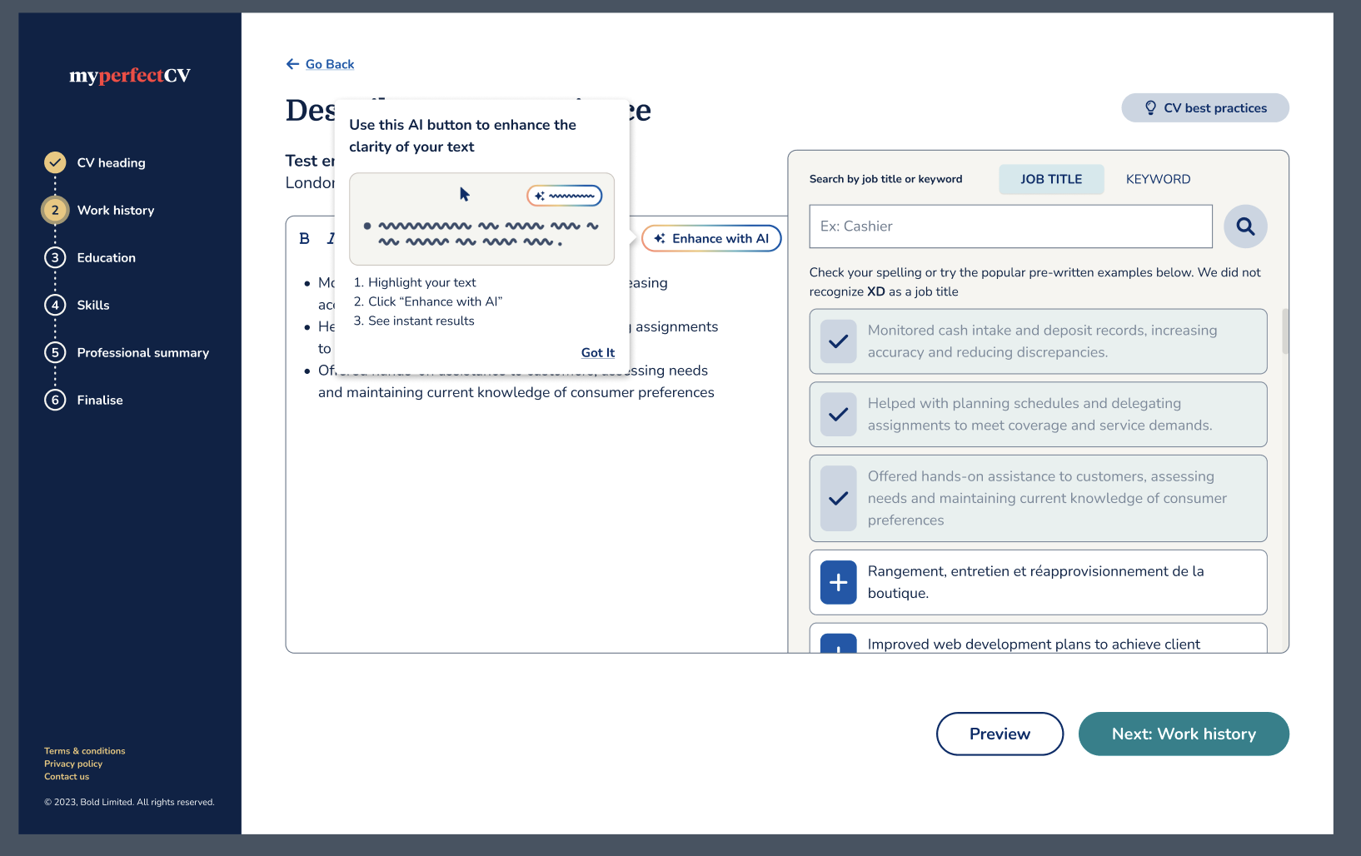Screen dimensions: 1361x856
Task: Uncheck the Offered hands-on assistance example
Action: [838, 498]
